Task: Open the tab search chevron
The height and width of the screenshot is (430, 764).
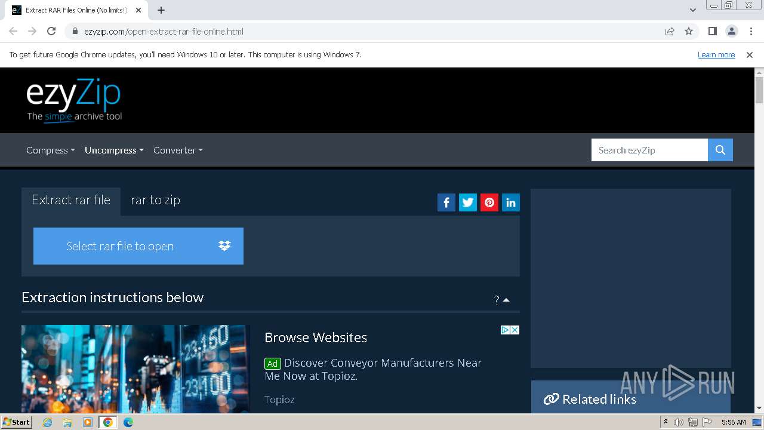Action: pos(692,10)
